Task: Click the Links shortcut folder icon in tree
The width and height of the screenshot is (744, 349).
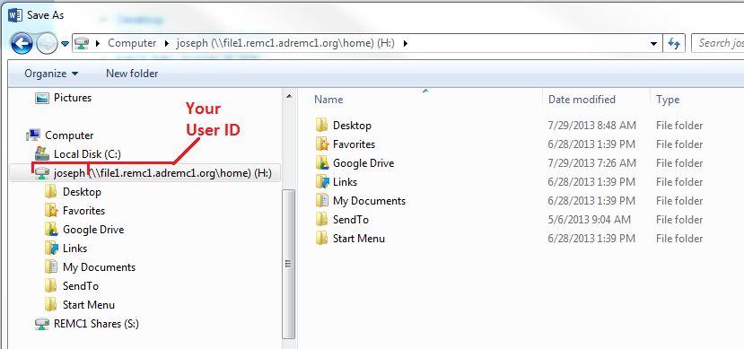Action: coord(51,249)
